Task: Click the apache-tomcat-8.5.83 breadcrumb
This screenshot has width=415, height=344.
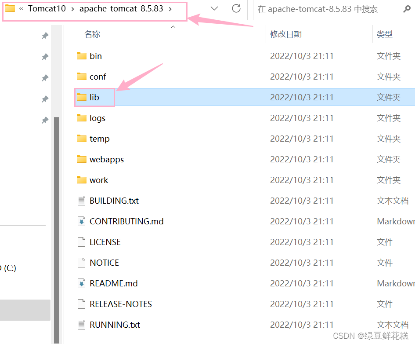Action: click(121, 8)
